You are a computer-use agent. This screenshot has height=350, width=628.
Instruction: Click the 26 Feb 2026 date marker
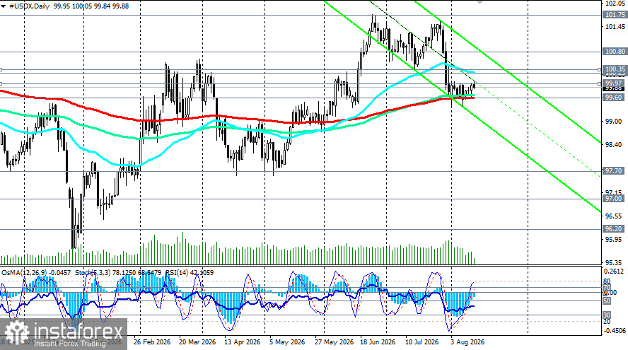(x=152, y=342)
